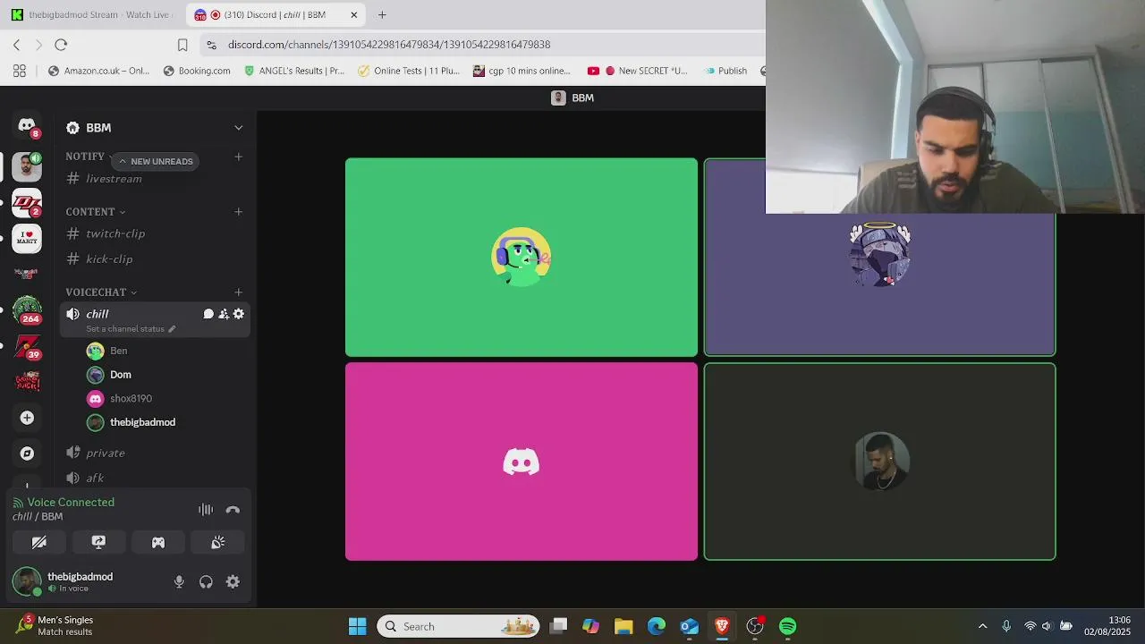Open Amazon.co.uk bookmark
Viewport: 1145px width, 644px height.
98,71
